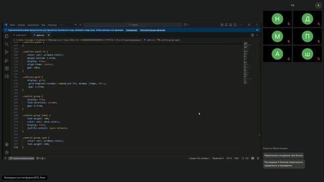The image size is (324, 182).
Task: Click muted microphone icon on tile М
Action: (x=289, y=41)
